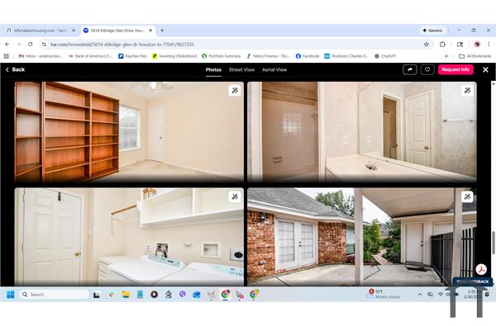Open site information icon in address bar
Screen dimensions: 496x326
point(45,45)
